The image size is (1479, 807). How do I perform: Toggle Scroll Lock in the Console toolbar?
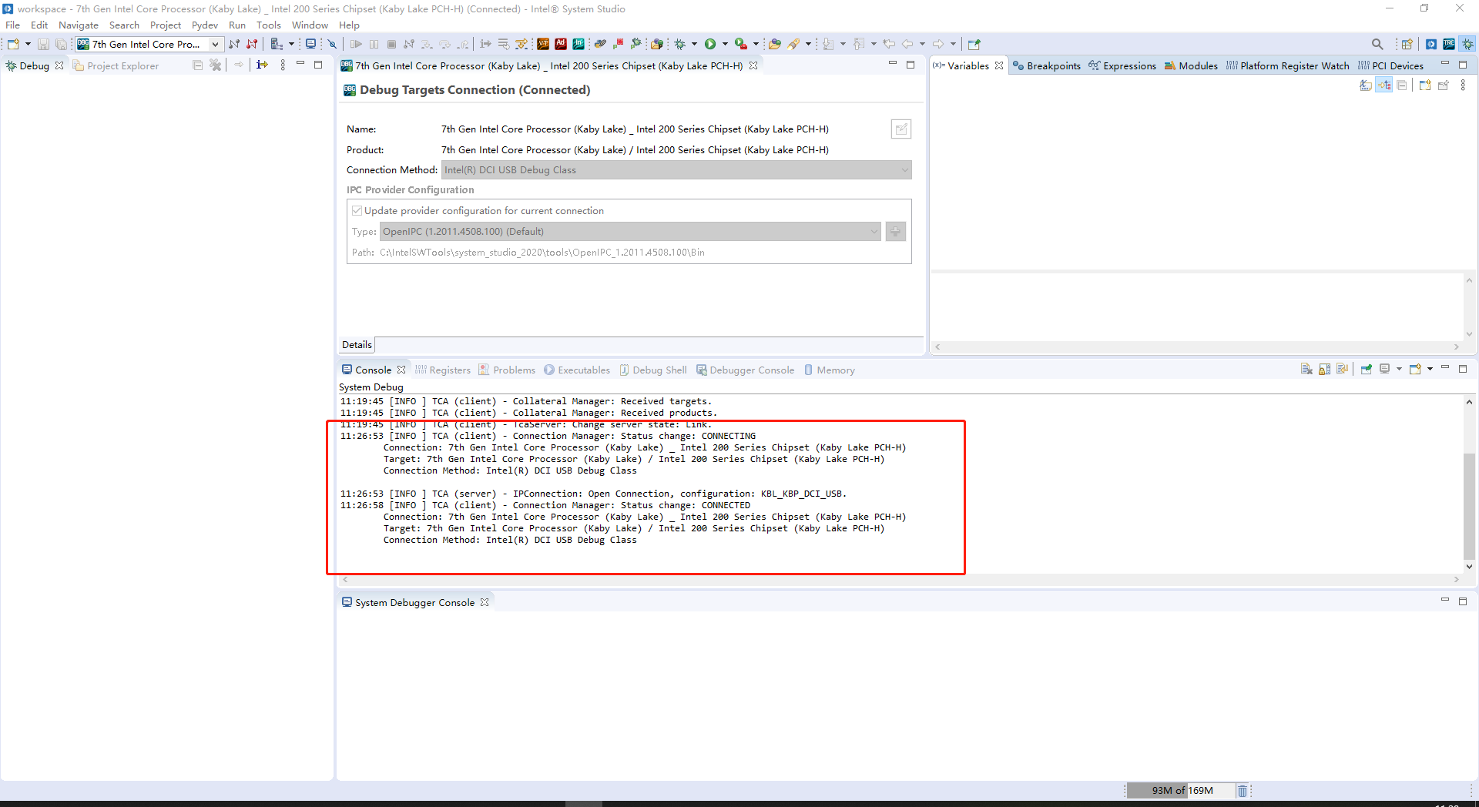pos(1324,369)
